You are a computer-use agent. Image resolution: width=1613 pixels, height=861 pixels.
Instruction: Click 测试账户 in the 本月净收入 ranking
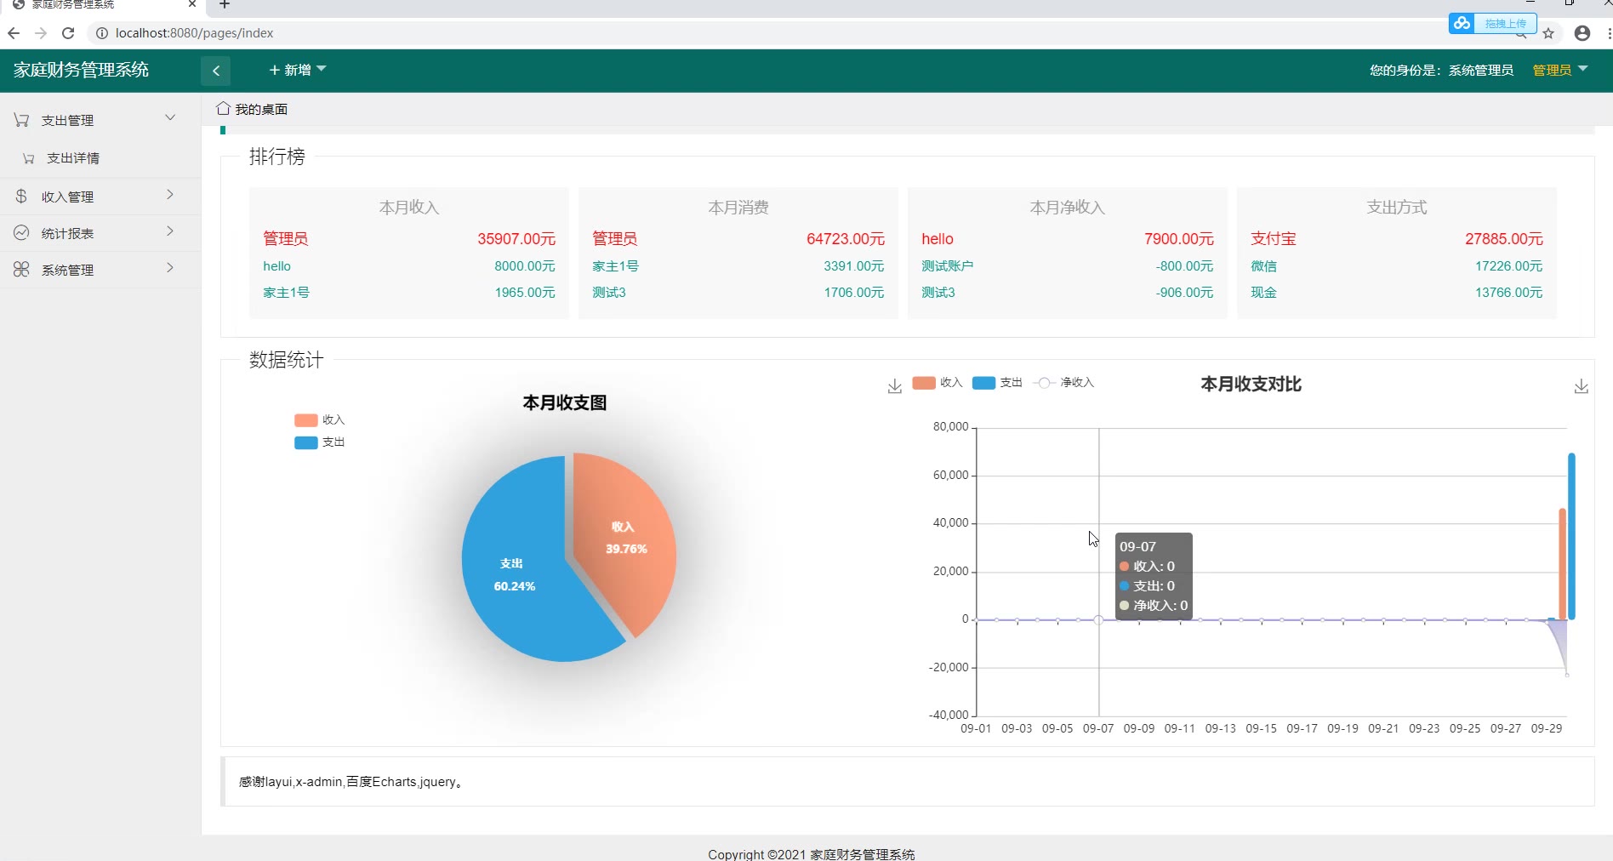click(948, 266)
